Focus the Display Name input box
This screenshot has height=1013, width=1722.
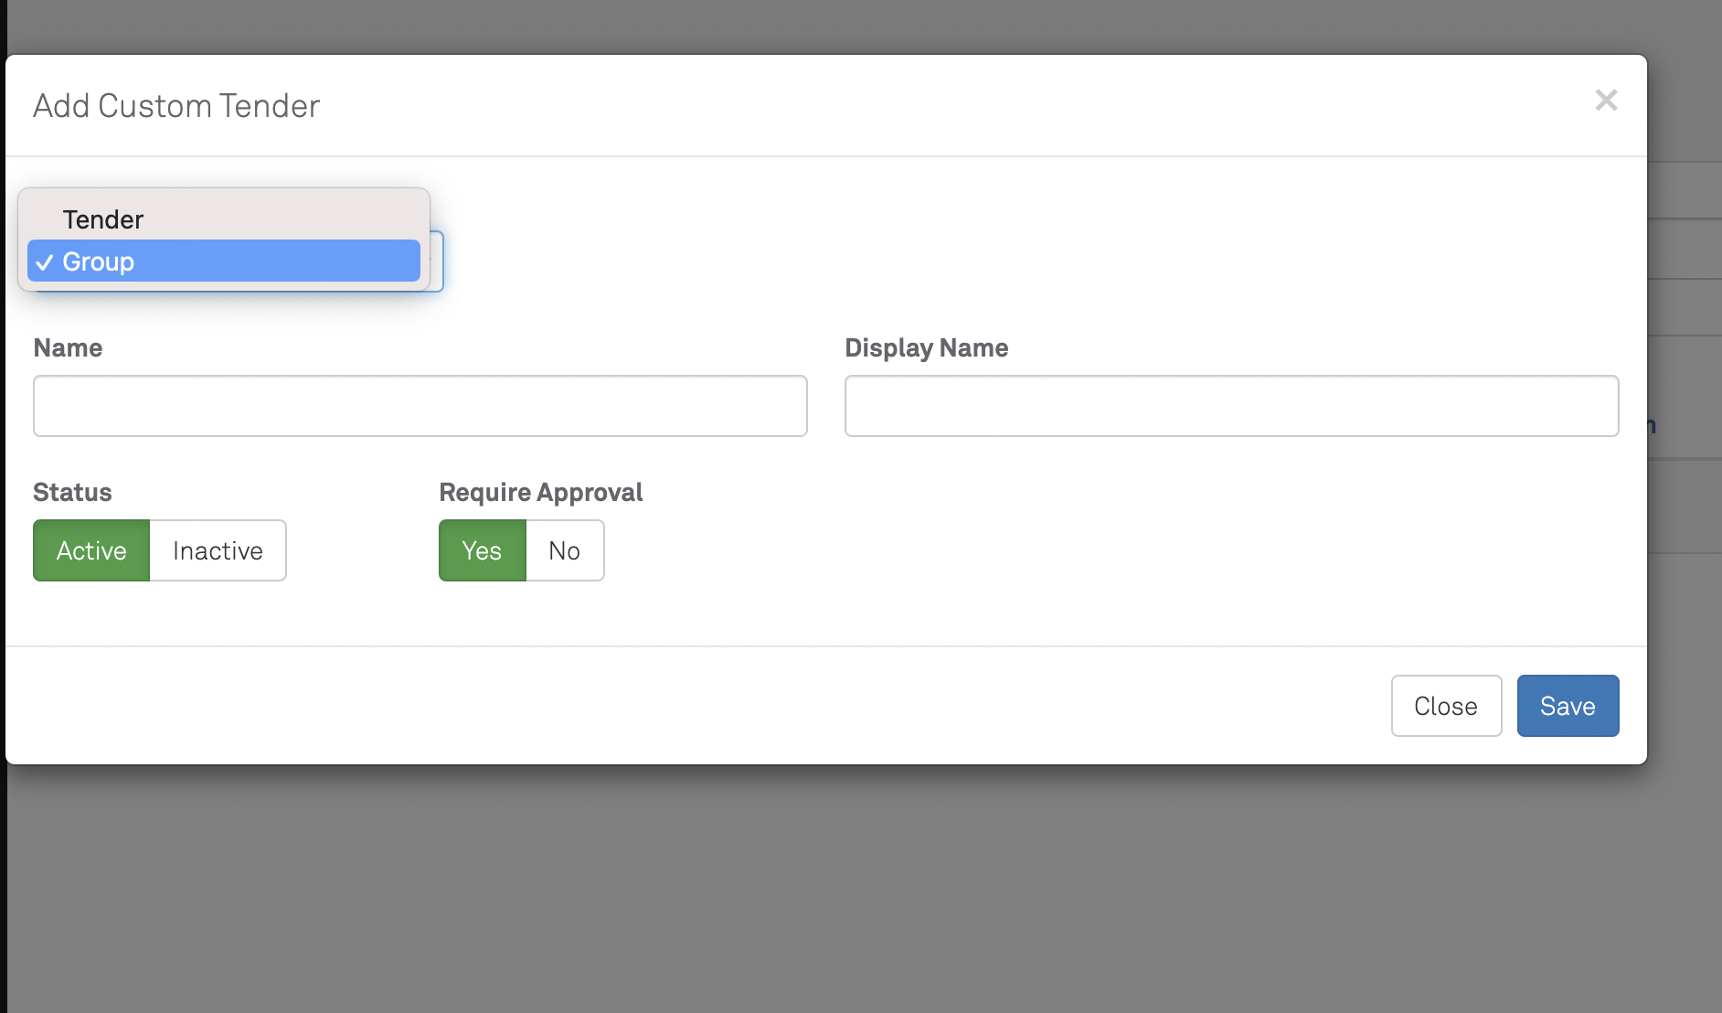coord(1231,406)
